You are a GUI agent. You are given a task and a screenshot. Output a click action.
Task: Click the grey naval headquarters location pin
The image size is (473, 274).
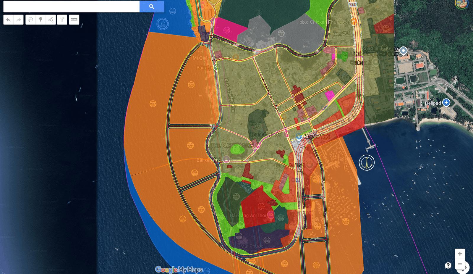pyautogui.click(x=403, y=51)
